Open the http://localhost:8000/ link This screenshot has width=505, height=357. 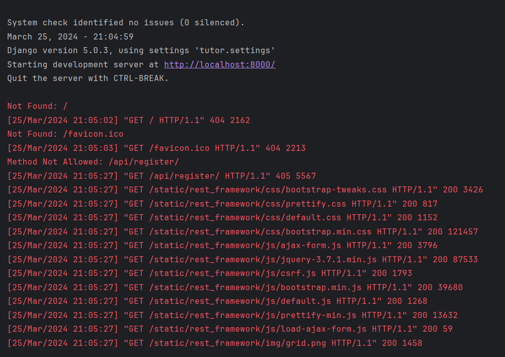click(x=220, y=64)
